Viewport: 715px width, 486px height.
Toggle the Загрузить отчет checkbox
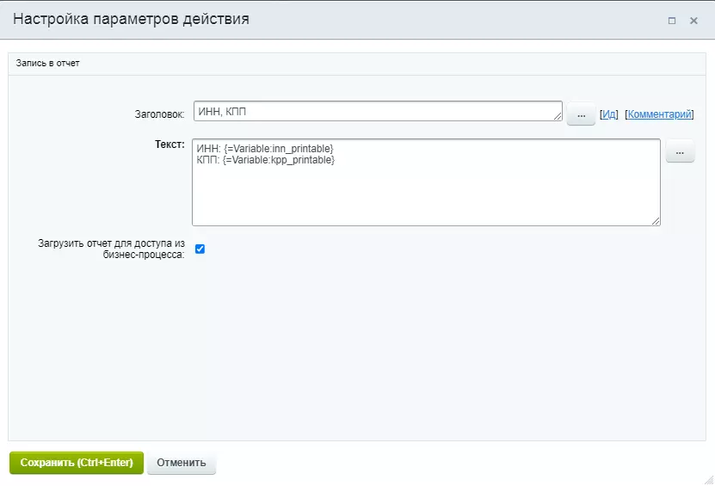[200, 249]
